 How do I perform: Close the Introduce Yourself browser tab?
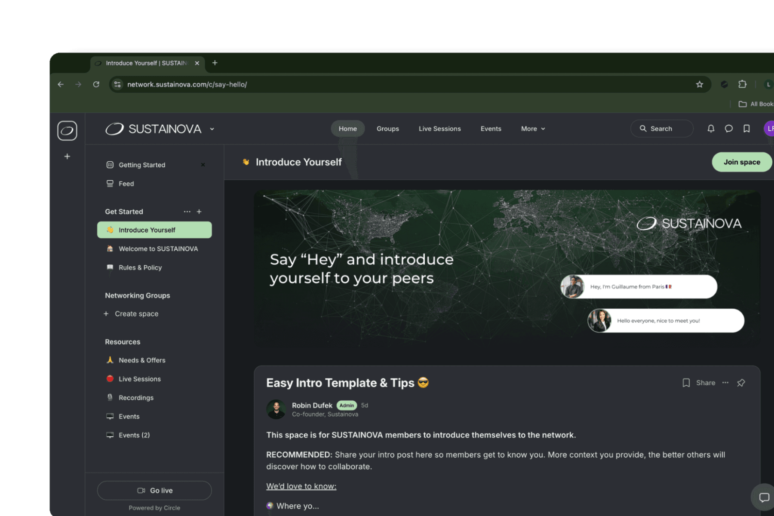197,63
